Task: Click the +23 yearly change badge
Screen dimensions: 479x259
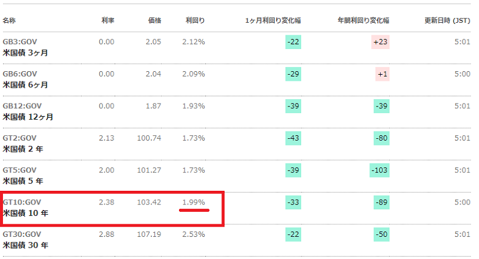Action: (380, 42)
